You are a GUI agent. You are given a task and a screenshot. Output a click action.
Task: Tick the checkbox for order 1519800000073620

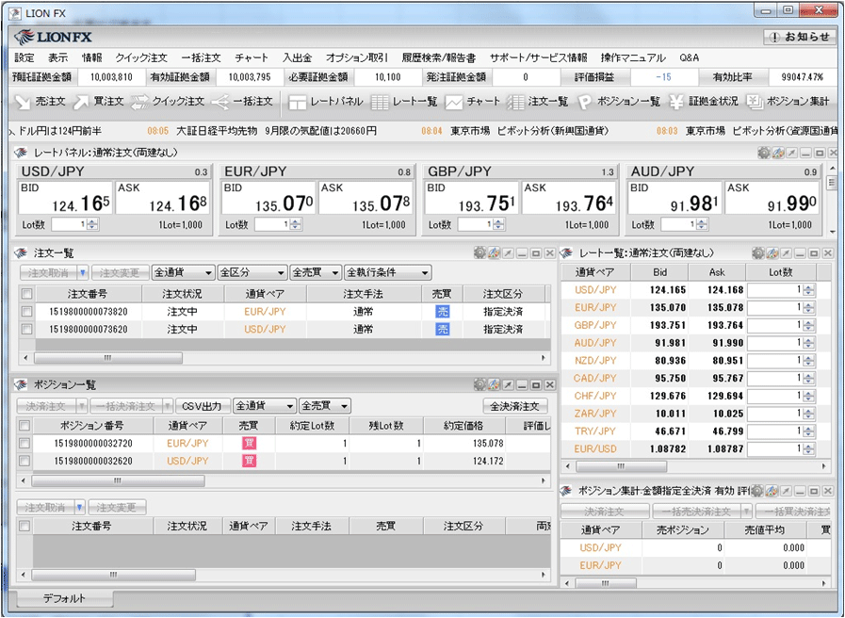click(x=26, y=329)
